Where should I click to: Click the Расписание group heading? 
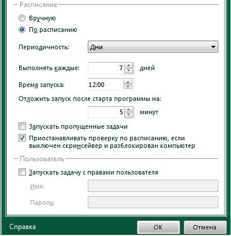[39, 5]
